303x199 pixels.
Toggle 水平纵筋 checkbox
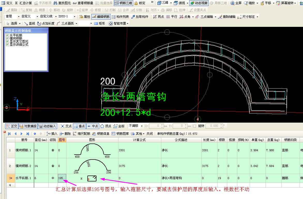coord(7,35)
